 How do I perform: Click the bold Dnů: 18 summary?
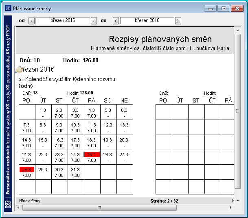[30, 60]
